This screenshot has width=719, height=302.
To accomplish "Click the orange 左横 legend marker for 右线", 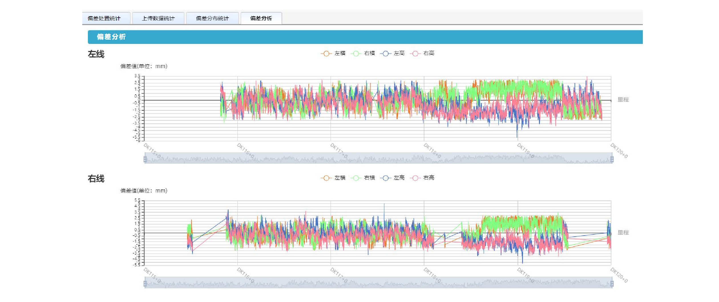I will tap(326, 178).
